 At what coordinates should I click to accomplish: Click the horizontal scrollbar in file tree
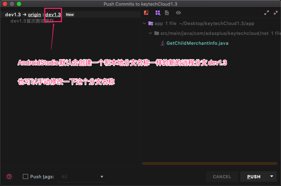[210, 163]
